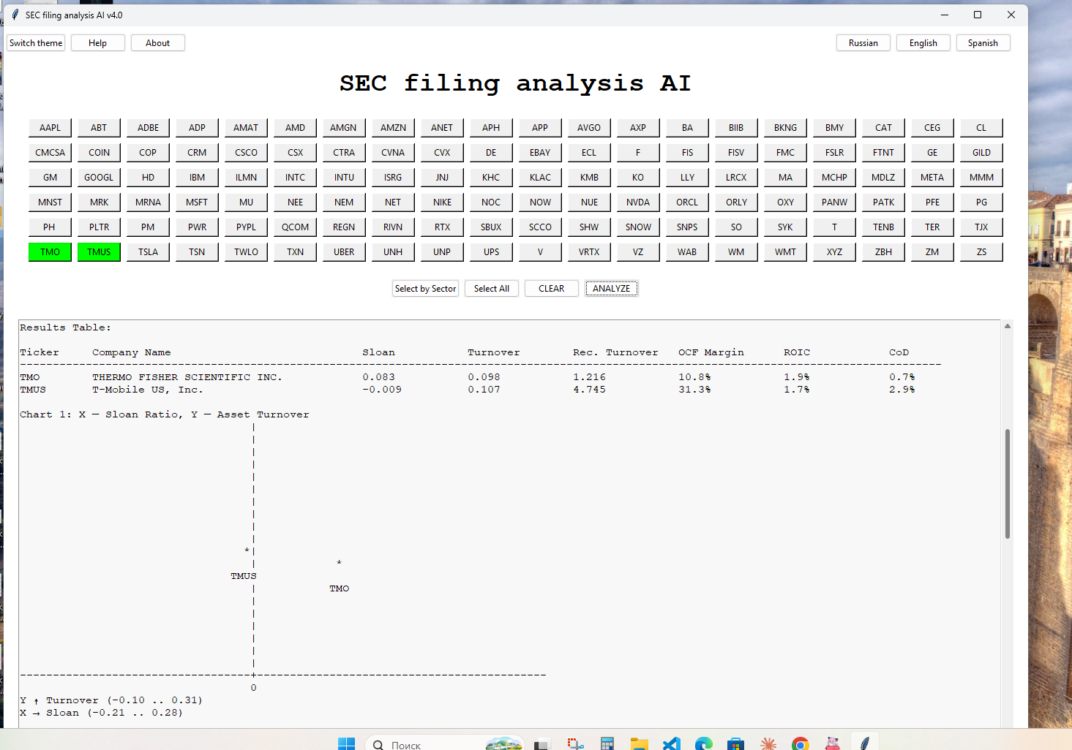Open Select by Sector options
The width and height of the screenshot is (1072, 750).
tap(425, 289)
